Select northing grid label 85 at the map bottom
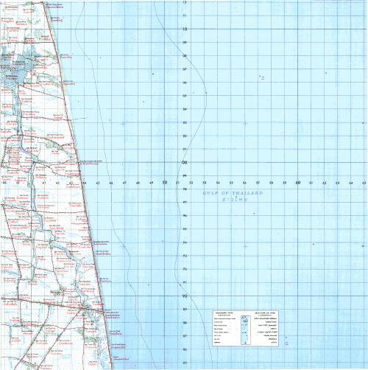Viewport: 368px width, 370px height. 185,363
